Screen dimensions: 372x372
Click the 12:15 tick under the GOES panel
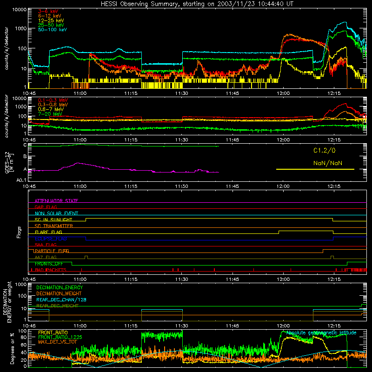click(x=334, y=186)
